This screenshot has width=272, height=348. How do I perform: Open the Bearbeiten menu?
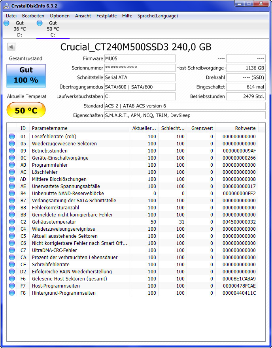[33, 16]
